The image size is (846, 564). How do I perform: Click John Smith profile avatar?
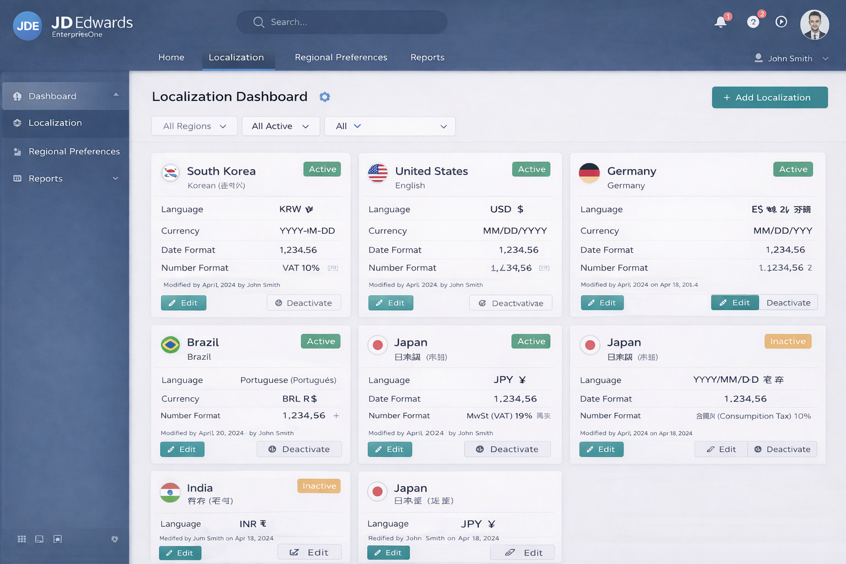point(814,25)
